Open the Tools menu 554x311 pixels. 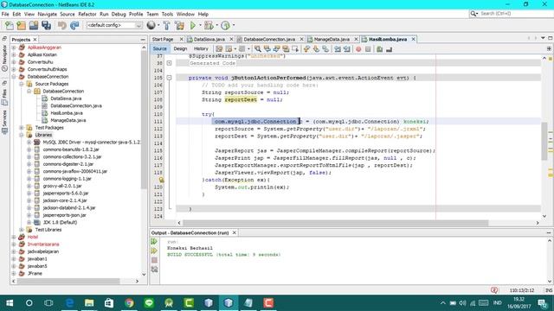click(x=167, y=14)
